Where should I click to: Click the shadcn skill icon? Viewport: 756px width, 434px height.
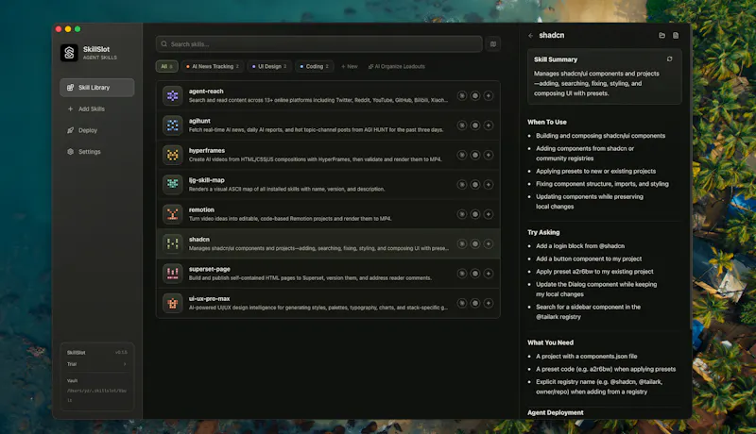click(173, 244)
